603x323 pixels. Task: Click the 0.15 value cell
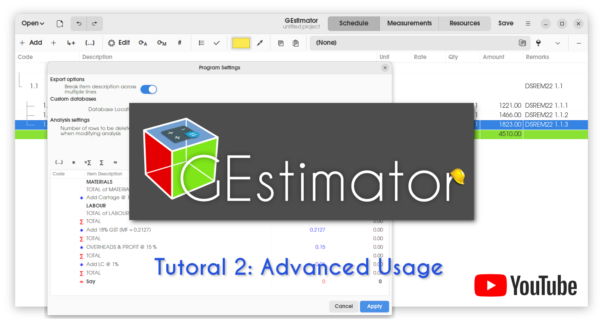pyautogui.click(x=320, y=247)
